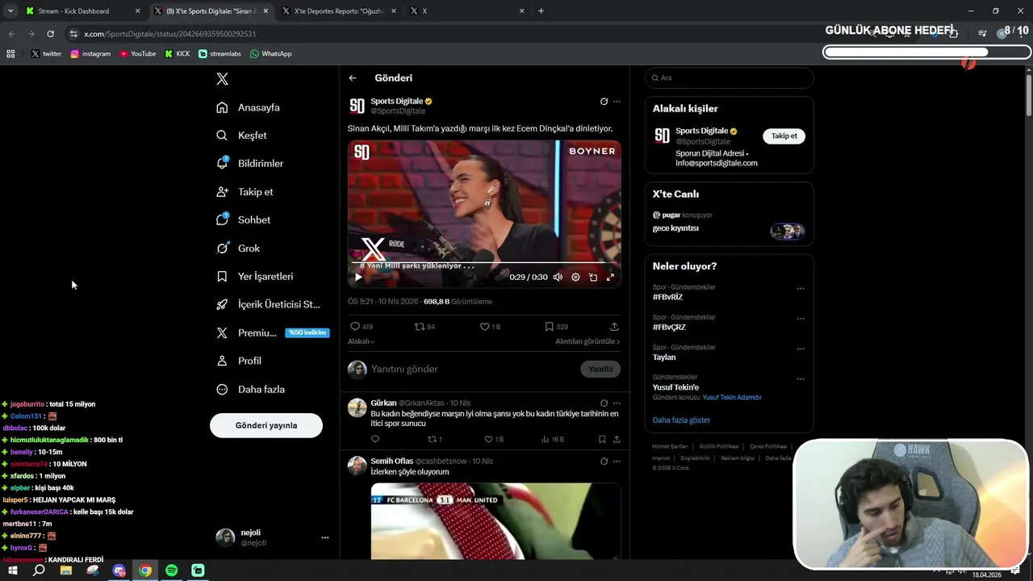The height and width of the screenshot is (581, 1033).
Task: Open Semih Oflas reply more-options
Action: click(x=617, y=462)
